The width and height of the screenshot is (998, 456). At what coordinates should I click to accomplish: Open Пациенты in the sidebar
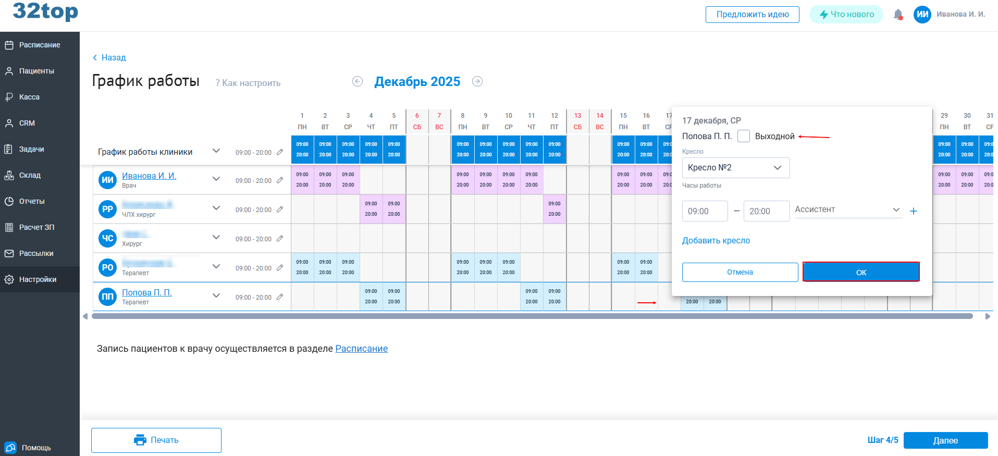36,71
